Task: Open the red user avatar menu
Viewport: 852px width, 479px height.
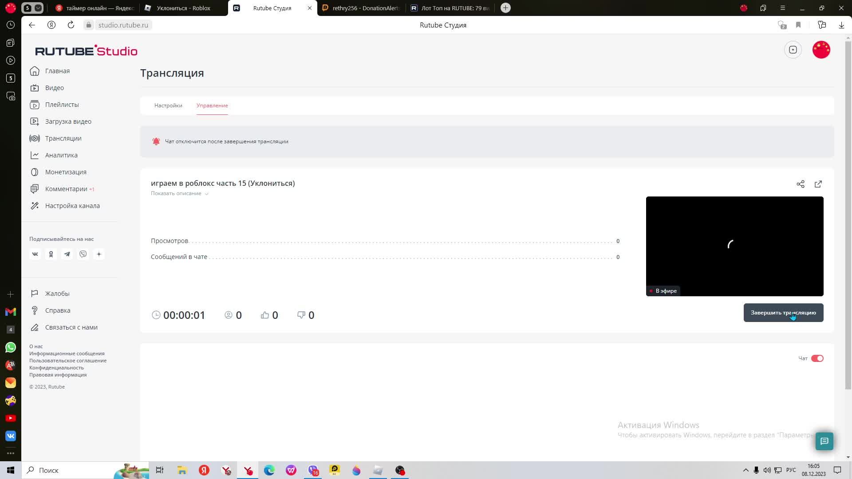Action: pos(821,50)
